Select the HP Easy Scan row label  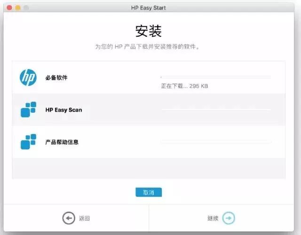[64, 110]
